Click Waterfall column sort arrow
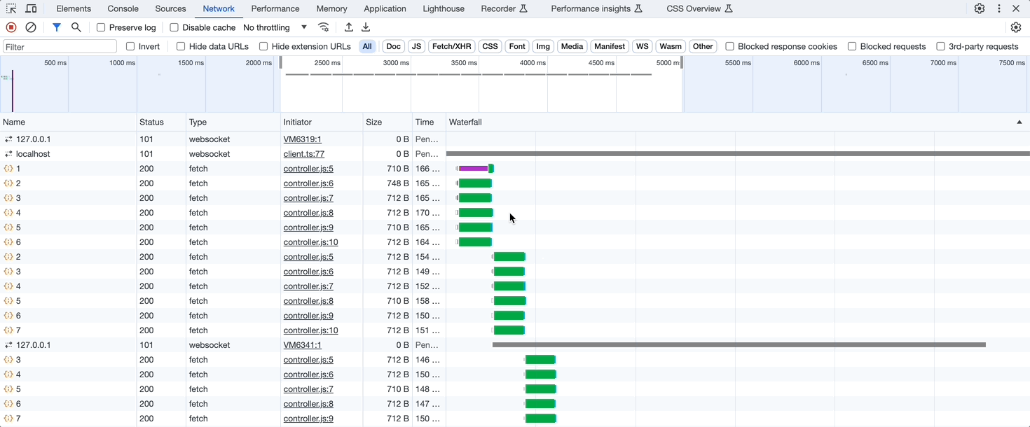This screenshot has width=1030, height=427. (x=1019, y=122)
